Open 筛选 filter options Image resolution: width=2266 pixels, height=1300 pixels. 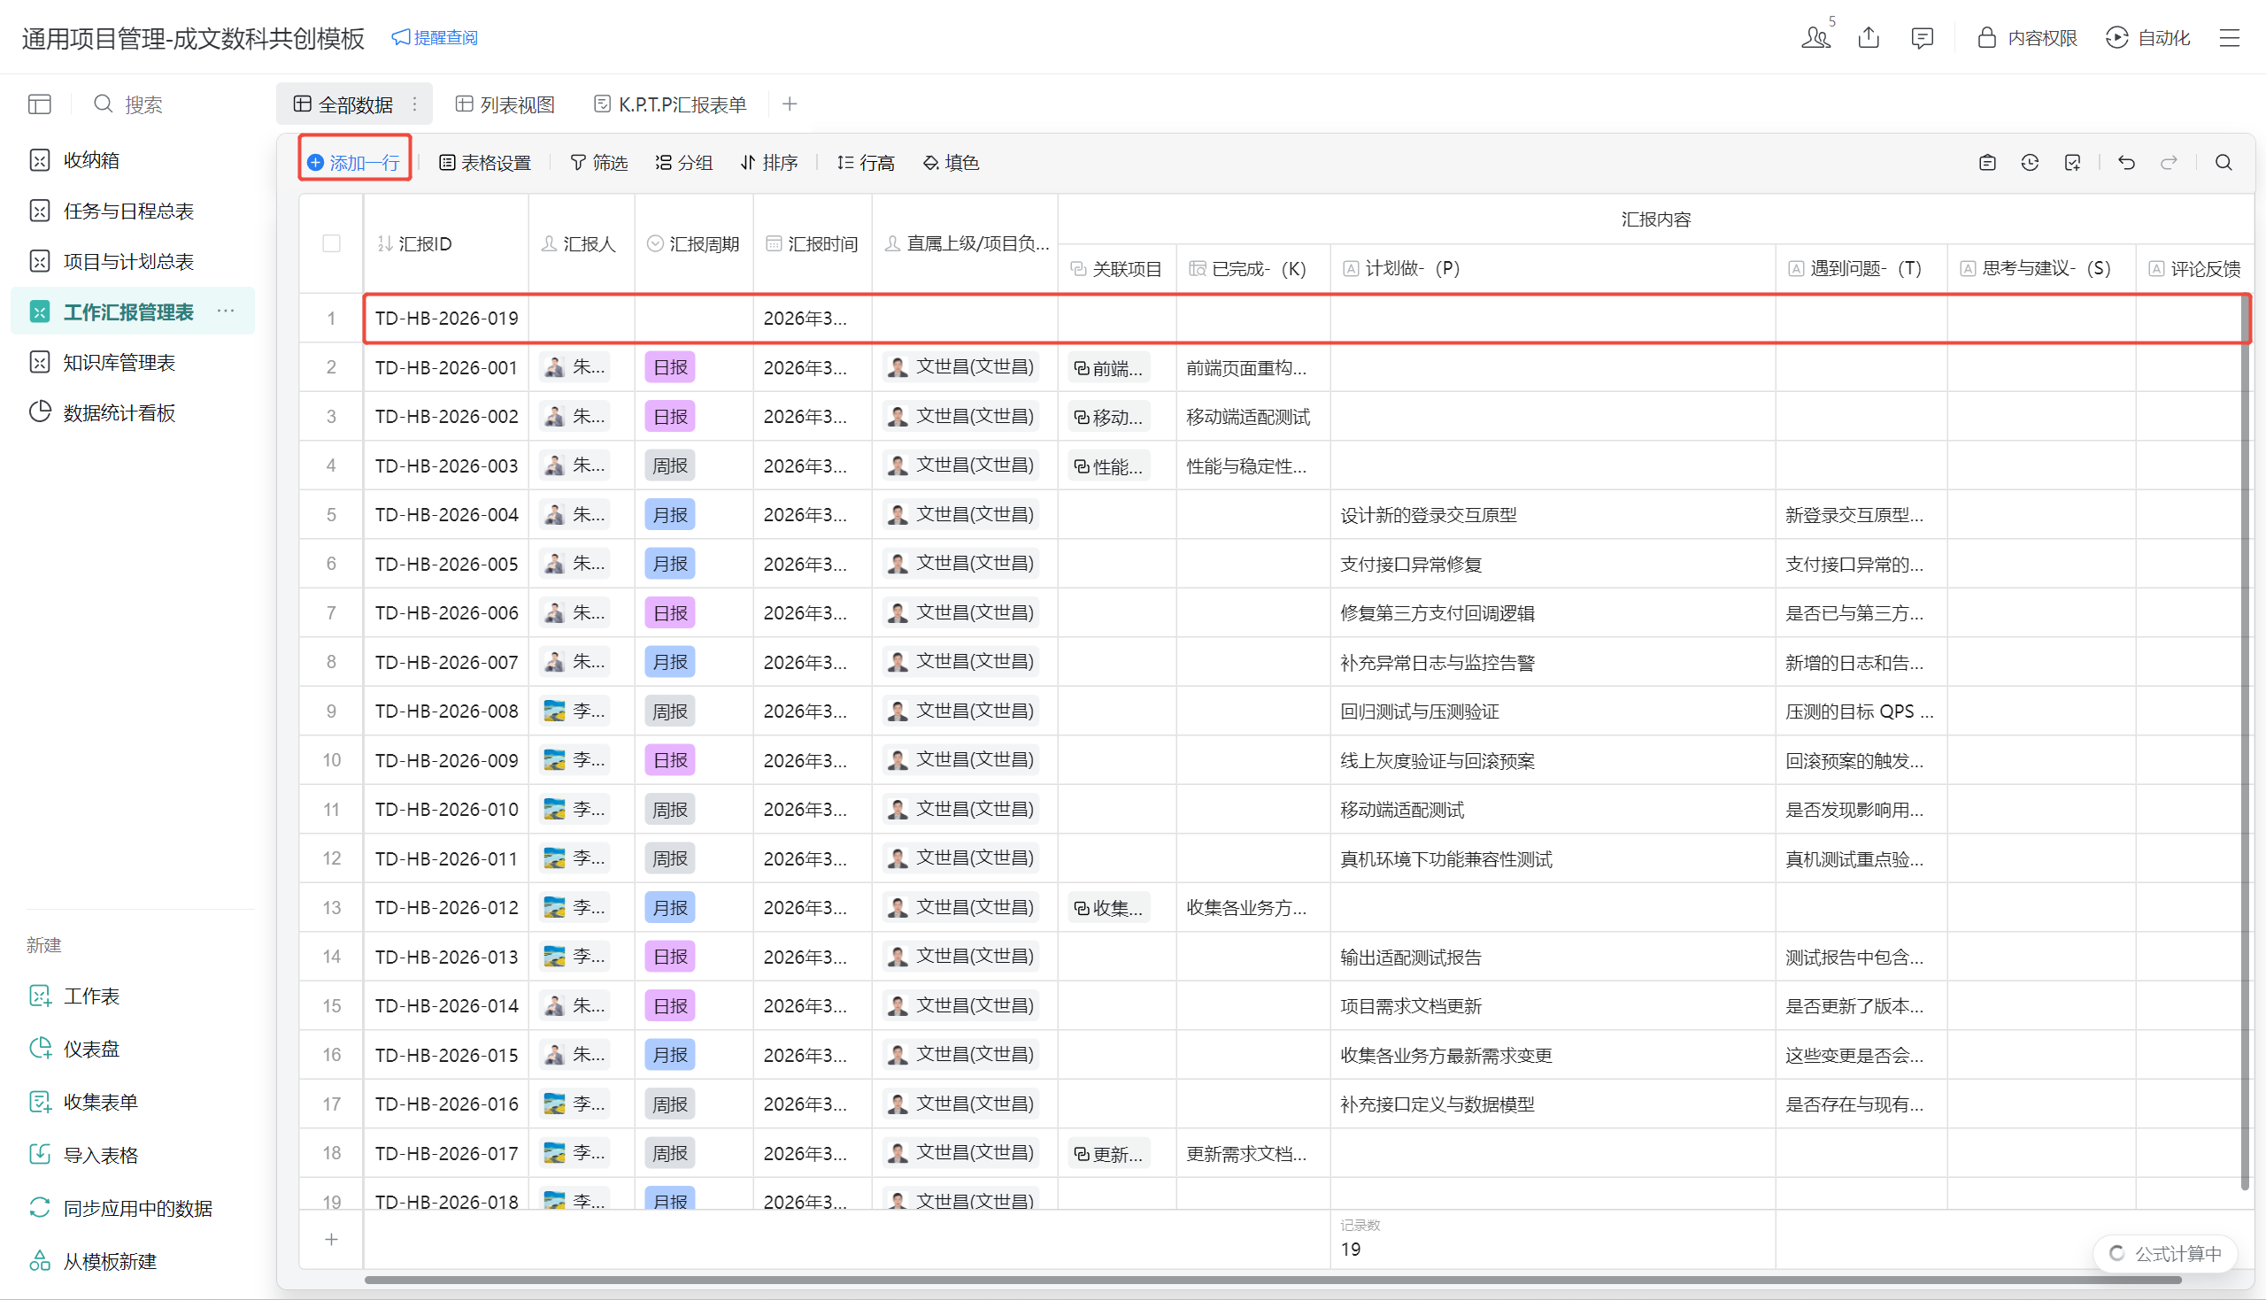[598, 163]
